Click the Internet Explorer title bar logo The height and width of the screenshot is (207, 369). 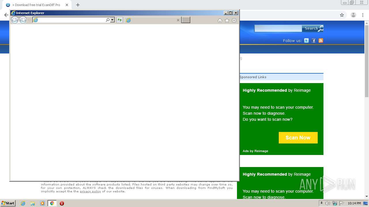(13, 13)
